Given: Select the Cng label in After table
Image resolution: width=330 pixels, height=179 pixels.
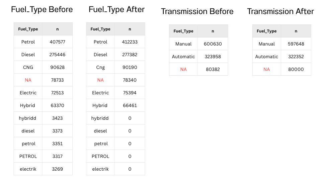Looking at the screenshot, I should click(100, 67).
